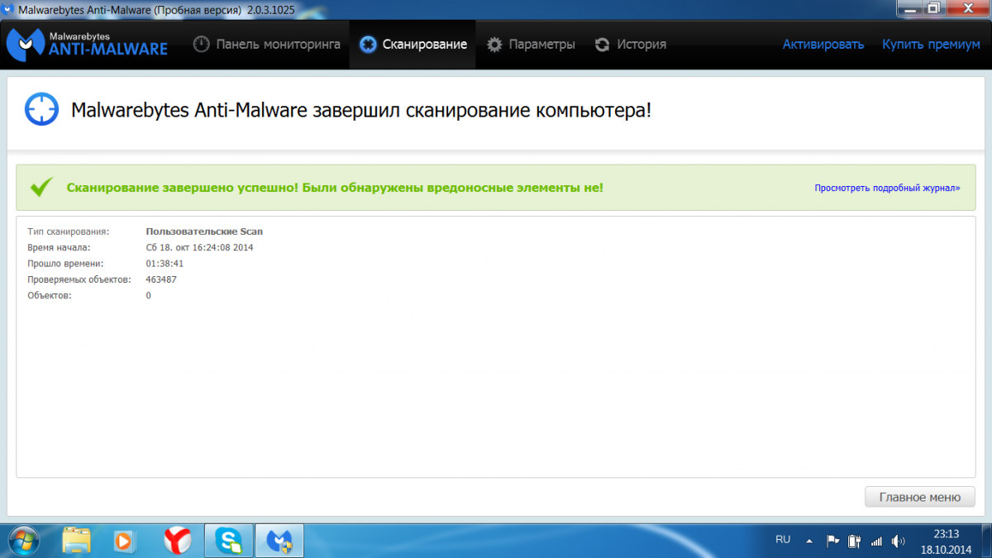This screenshot has width=992, height=558.
Task: Click the Параметры gear icon
Action: (494, 45)
